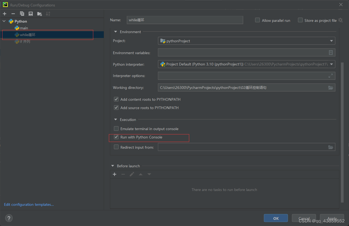Screen dimensions: 349x226
Task: Select the main configuration
Action: point(24,28)
